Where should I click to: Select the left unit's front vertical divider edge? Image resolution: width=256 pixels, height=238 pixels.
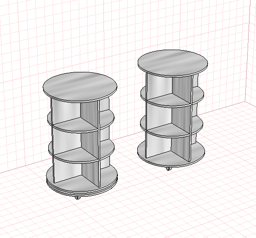pos(98,144)
